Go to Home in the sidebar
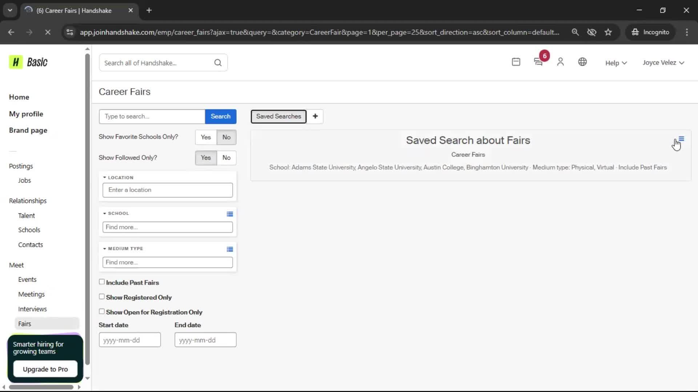 pos(19,97)
